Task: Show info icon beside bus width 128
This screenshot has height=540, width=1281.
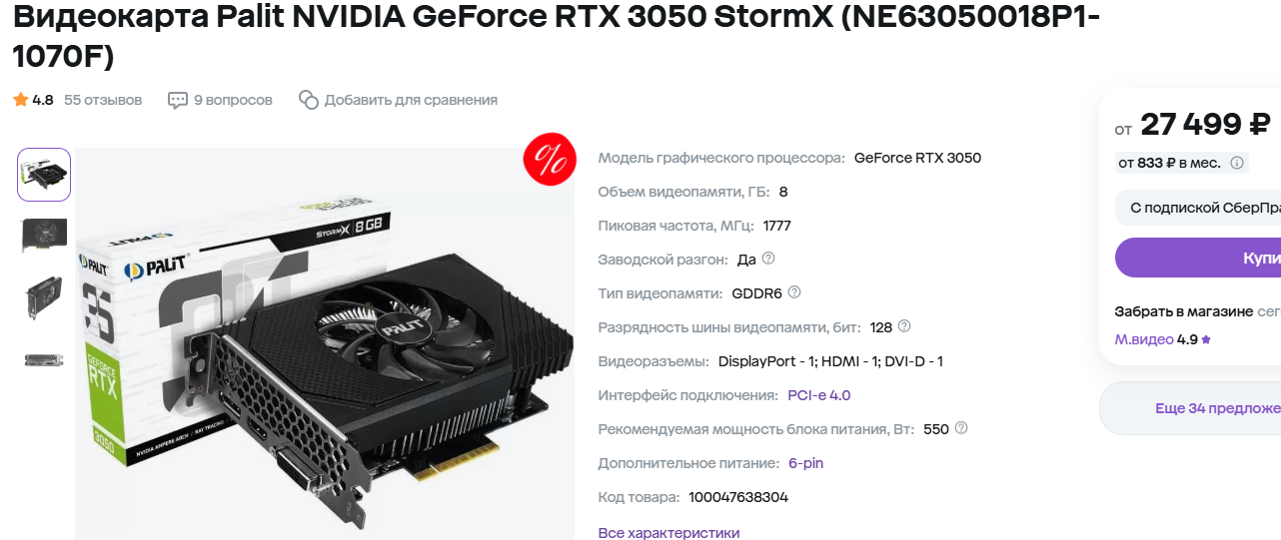Action: (x=904, y=326)
